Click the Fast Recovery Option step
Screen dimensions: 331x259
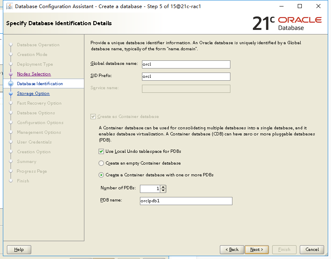coord(39,103)
